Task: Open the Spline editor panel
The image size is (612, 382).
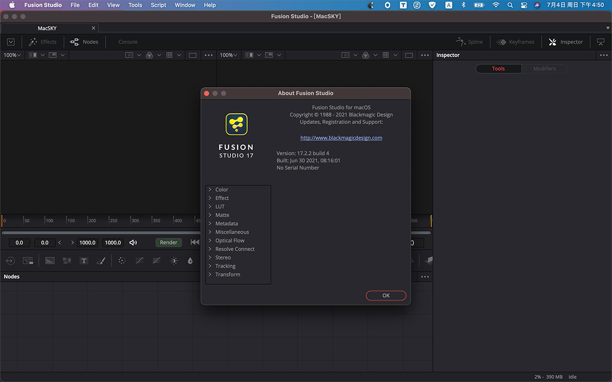Action: [469, 42]
